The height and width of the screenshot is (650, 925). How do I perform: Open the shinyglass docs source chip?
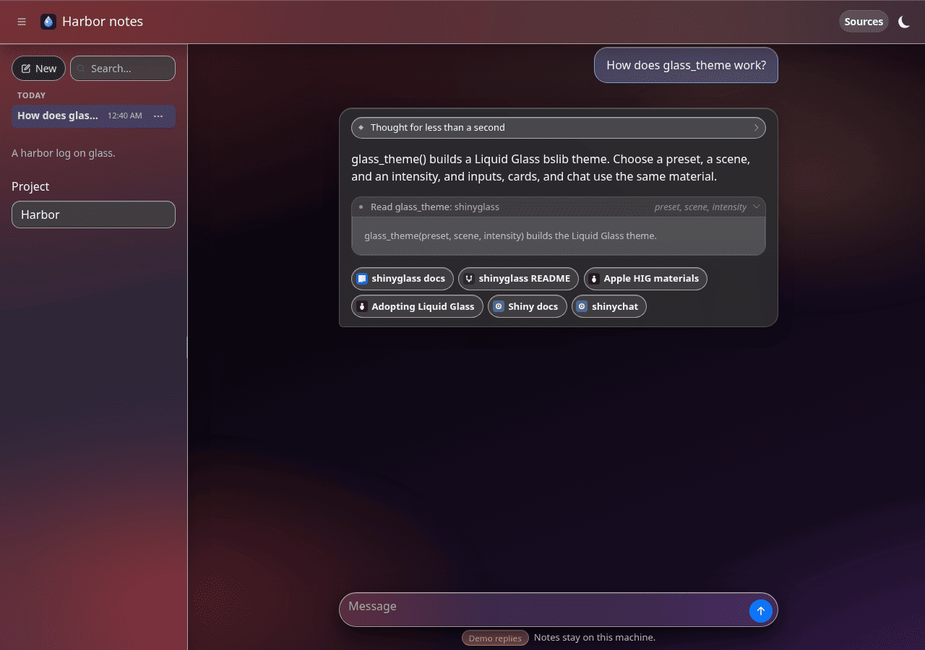pos(403,279)
